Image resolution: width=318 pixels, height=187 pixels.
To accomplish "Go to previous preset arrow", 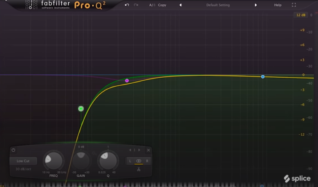I will [x=180, y=5].
